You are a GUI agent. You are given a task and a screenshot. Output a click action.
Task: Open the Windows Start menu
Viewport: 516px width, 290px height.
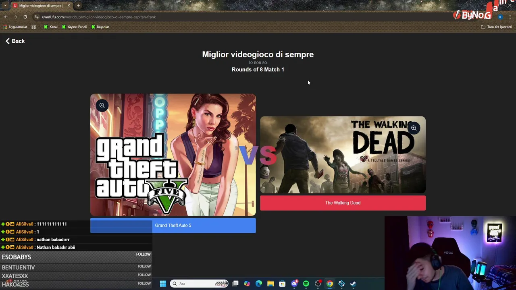(163, 284)
